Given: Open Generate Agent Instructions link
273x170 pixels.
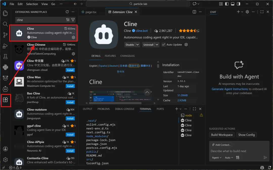Looking at the screenshot, I should [230, 89].
